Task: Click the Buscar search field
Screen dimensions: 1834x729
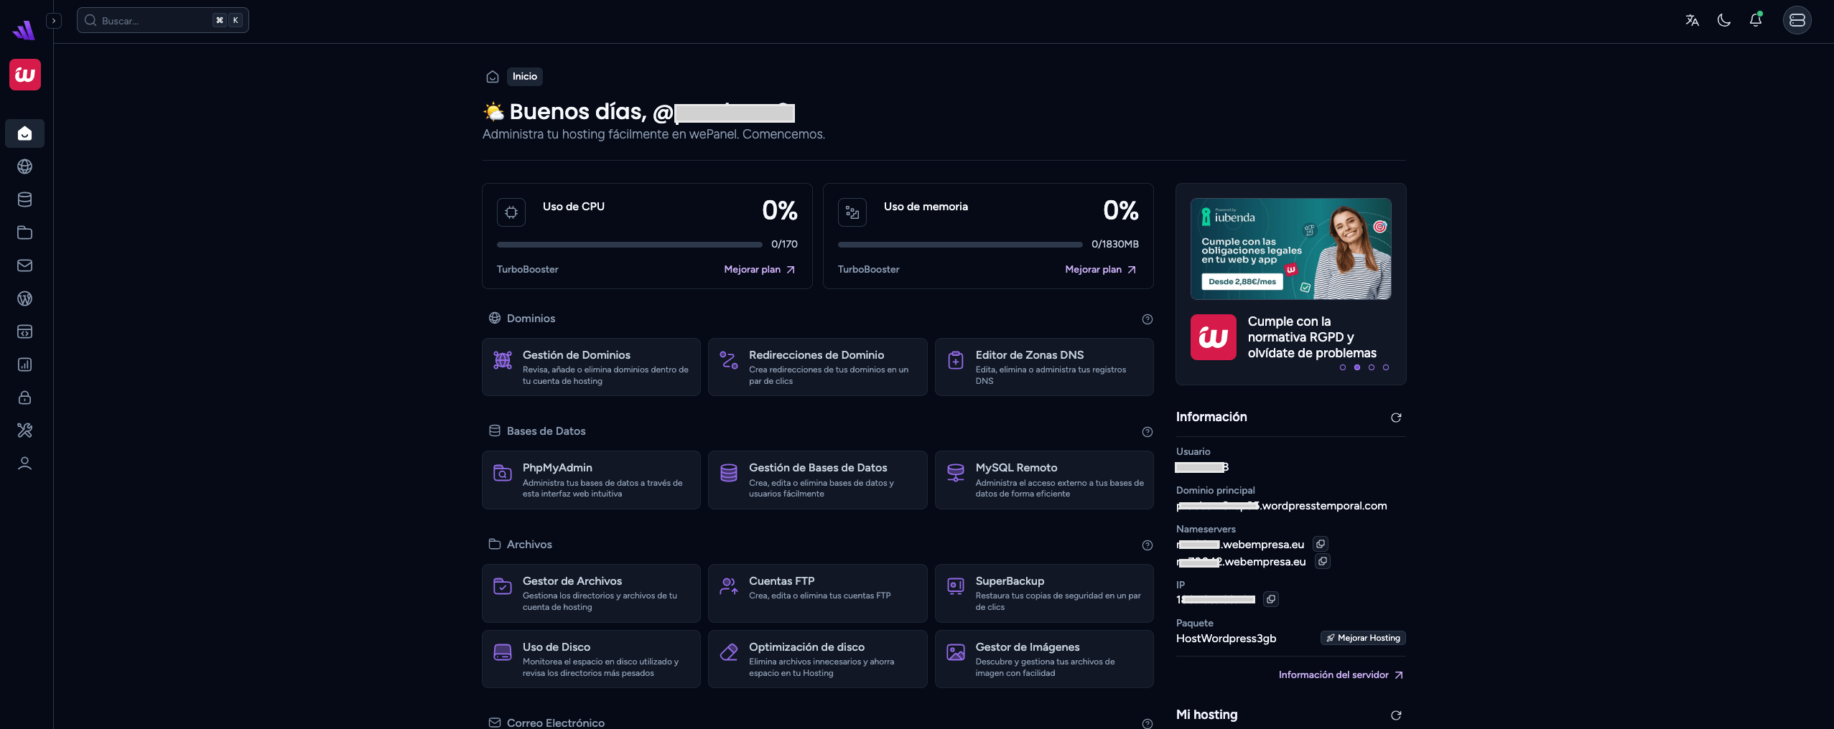Action: tap(163, 20)
